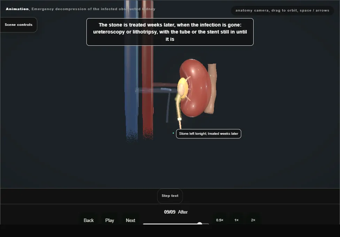
Task: Set playback speed to 0.5×
Action: 220,220
